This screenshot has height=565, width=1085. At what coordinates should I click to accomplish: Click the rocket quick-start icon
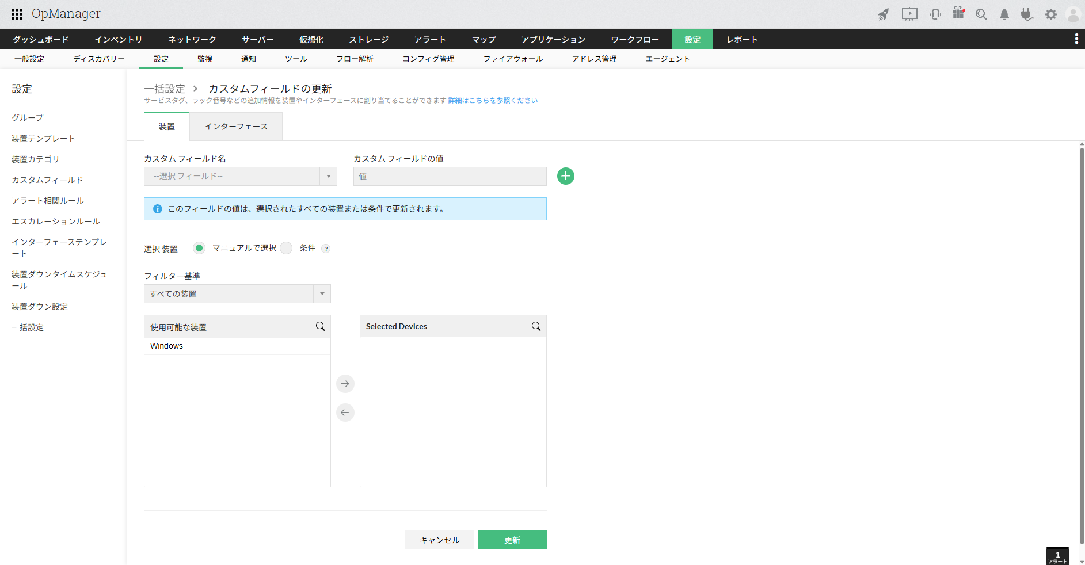884,14
